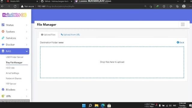Screen dimensions: 192x108
Task: Open Microsoft Store from taskbar
Action: 109,106
